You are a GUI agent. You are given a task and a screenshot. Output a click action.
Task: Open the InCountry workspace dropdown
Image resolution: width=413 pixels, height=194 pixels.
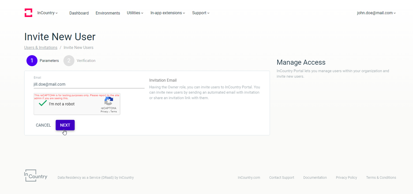pos(47,13)
